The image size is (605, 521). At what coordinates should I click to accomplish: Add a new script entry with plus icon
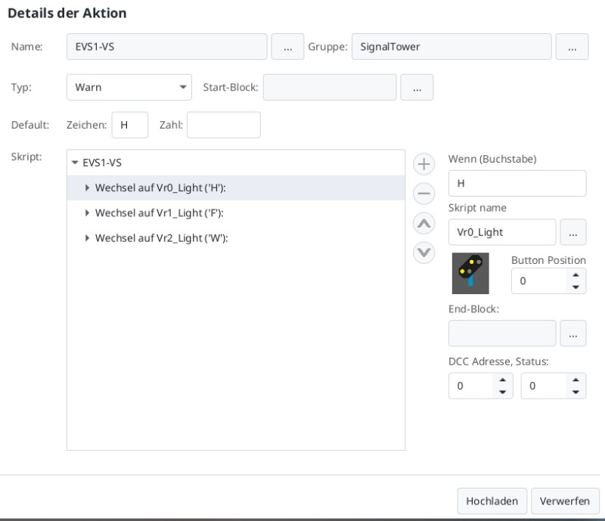(424, 164)
